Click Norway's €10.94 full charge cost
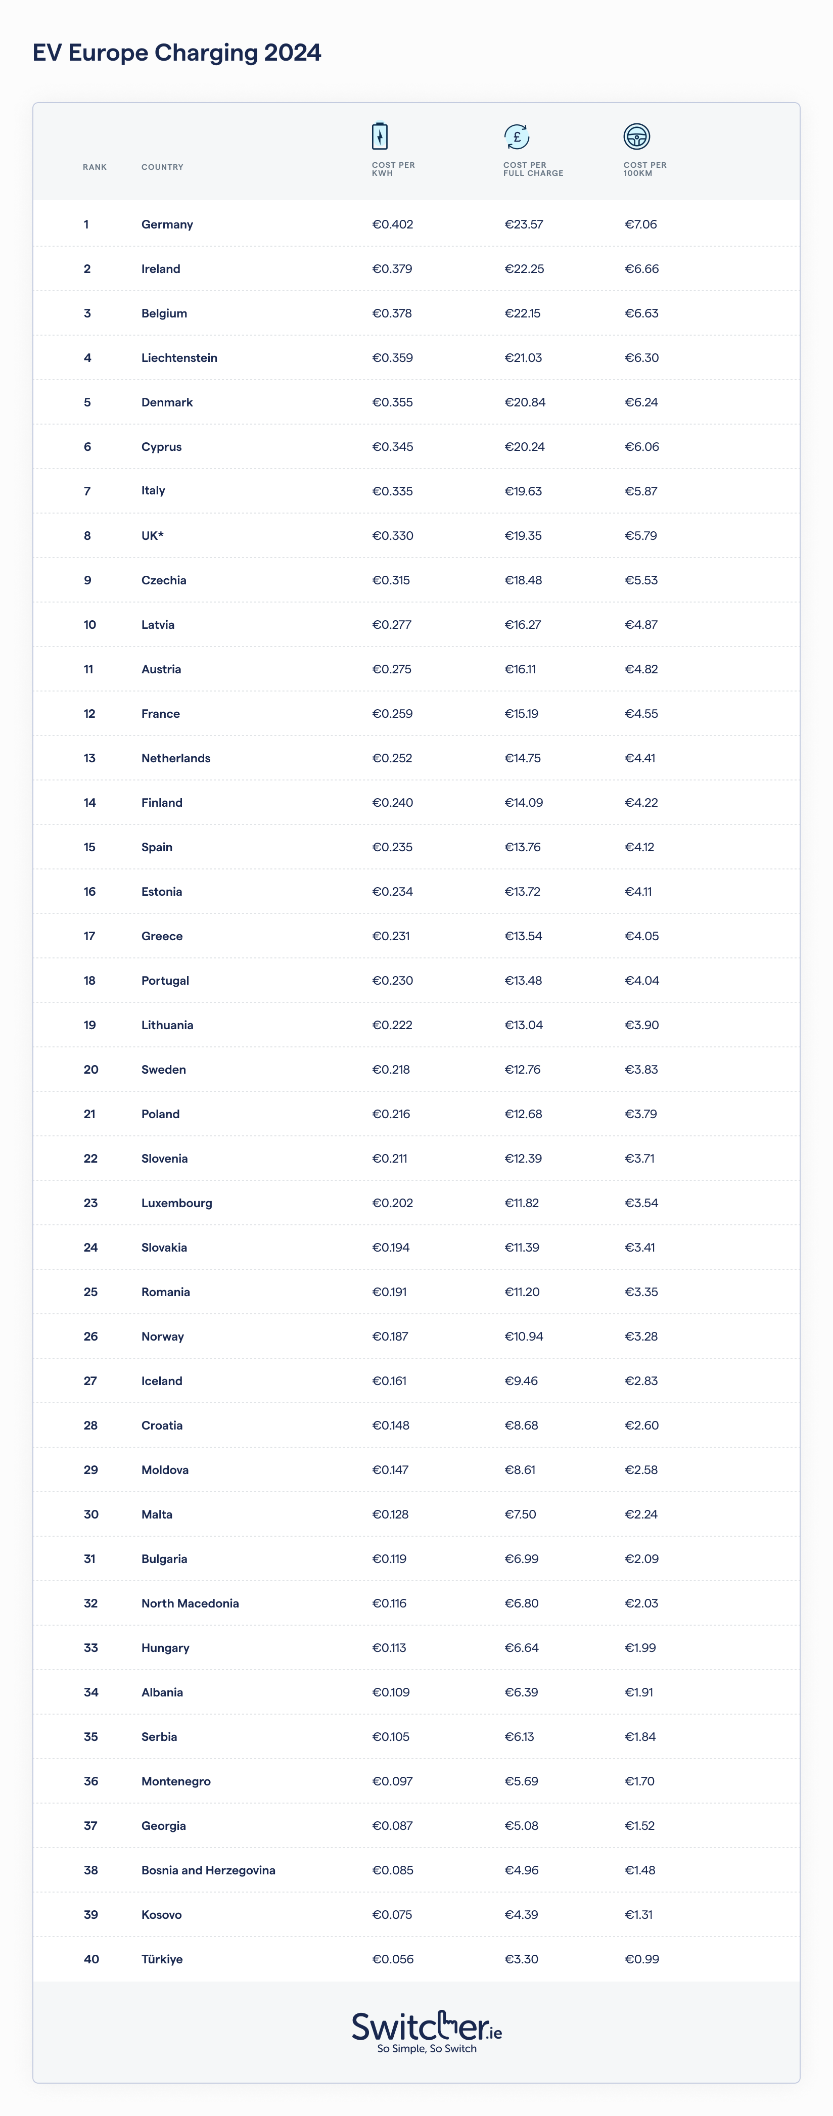Viewport: 833px width, 2116px height. (x=523, y=1337)
